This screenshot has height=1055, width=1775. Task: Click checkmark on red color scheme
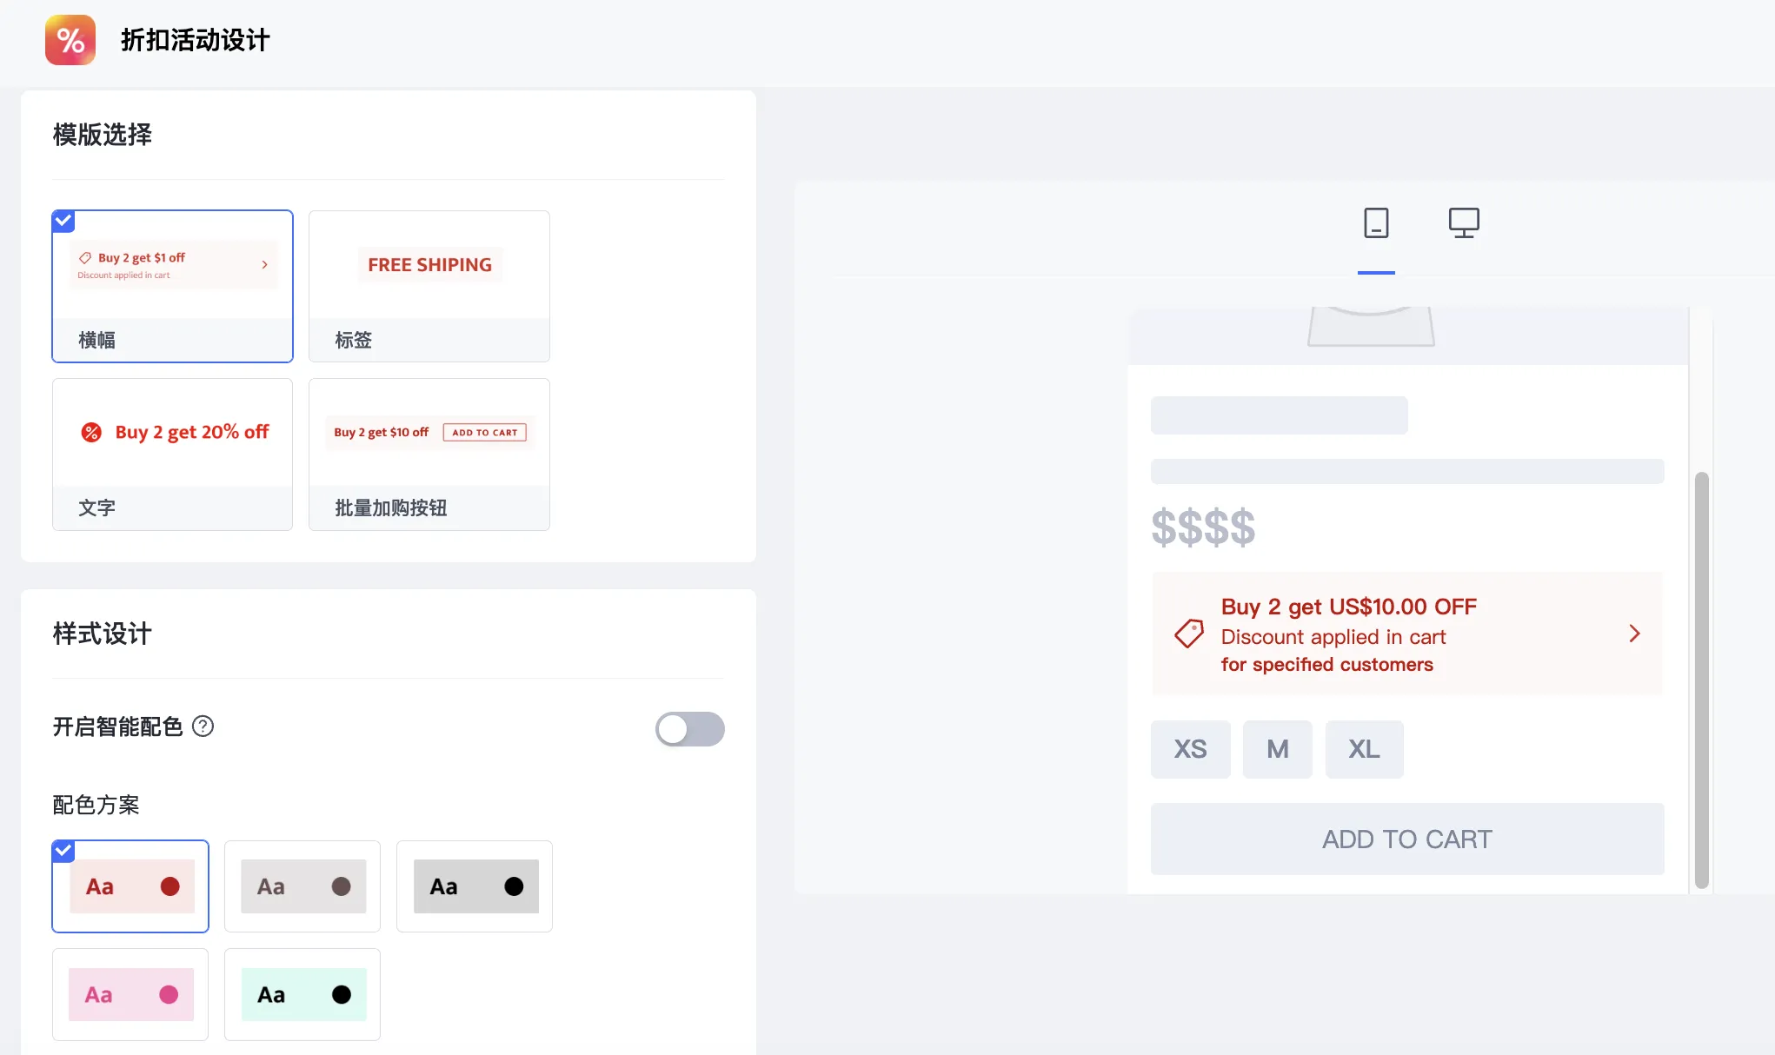point(63,851)
